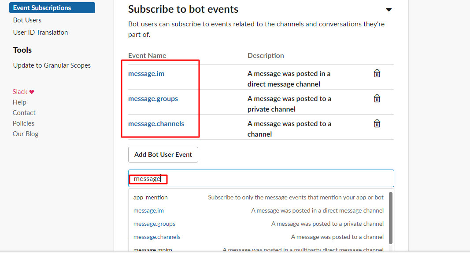Open Bot Users in the sidebar
Image resolution: width=470 pixels, height=253 pixels.
(27, 20)
